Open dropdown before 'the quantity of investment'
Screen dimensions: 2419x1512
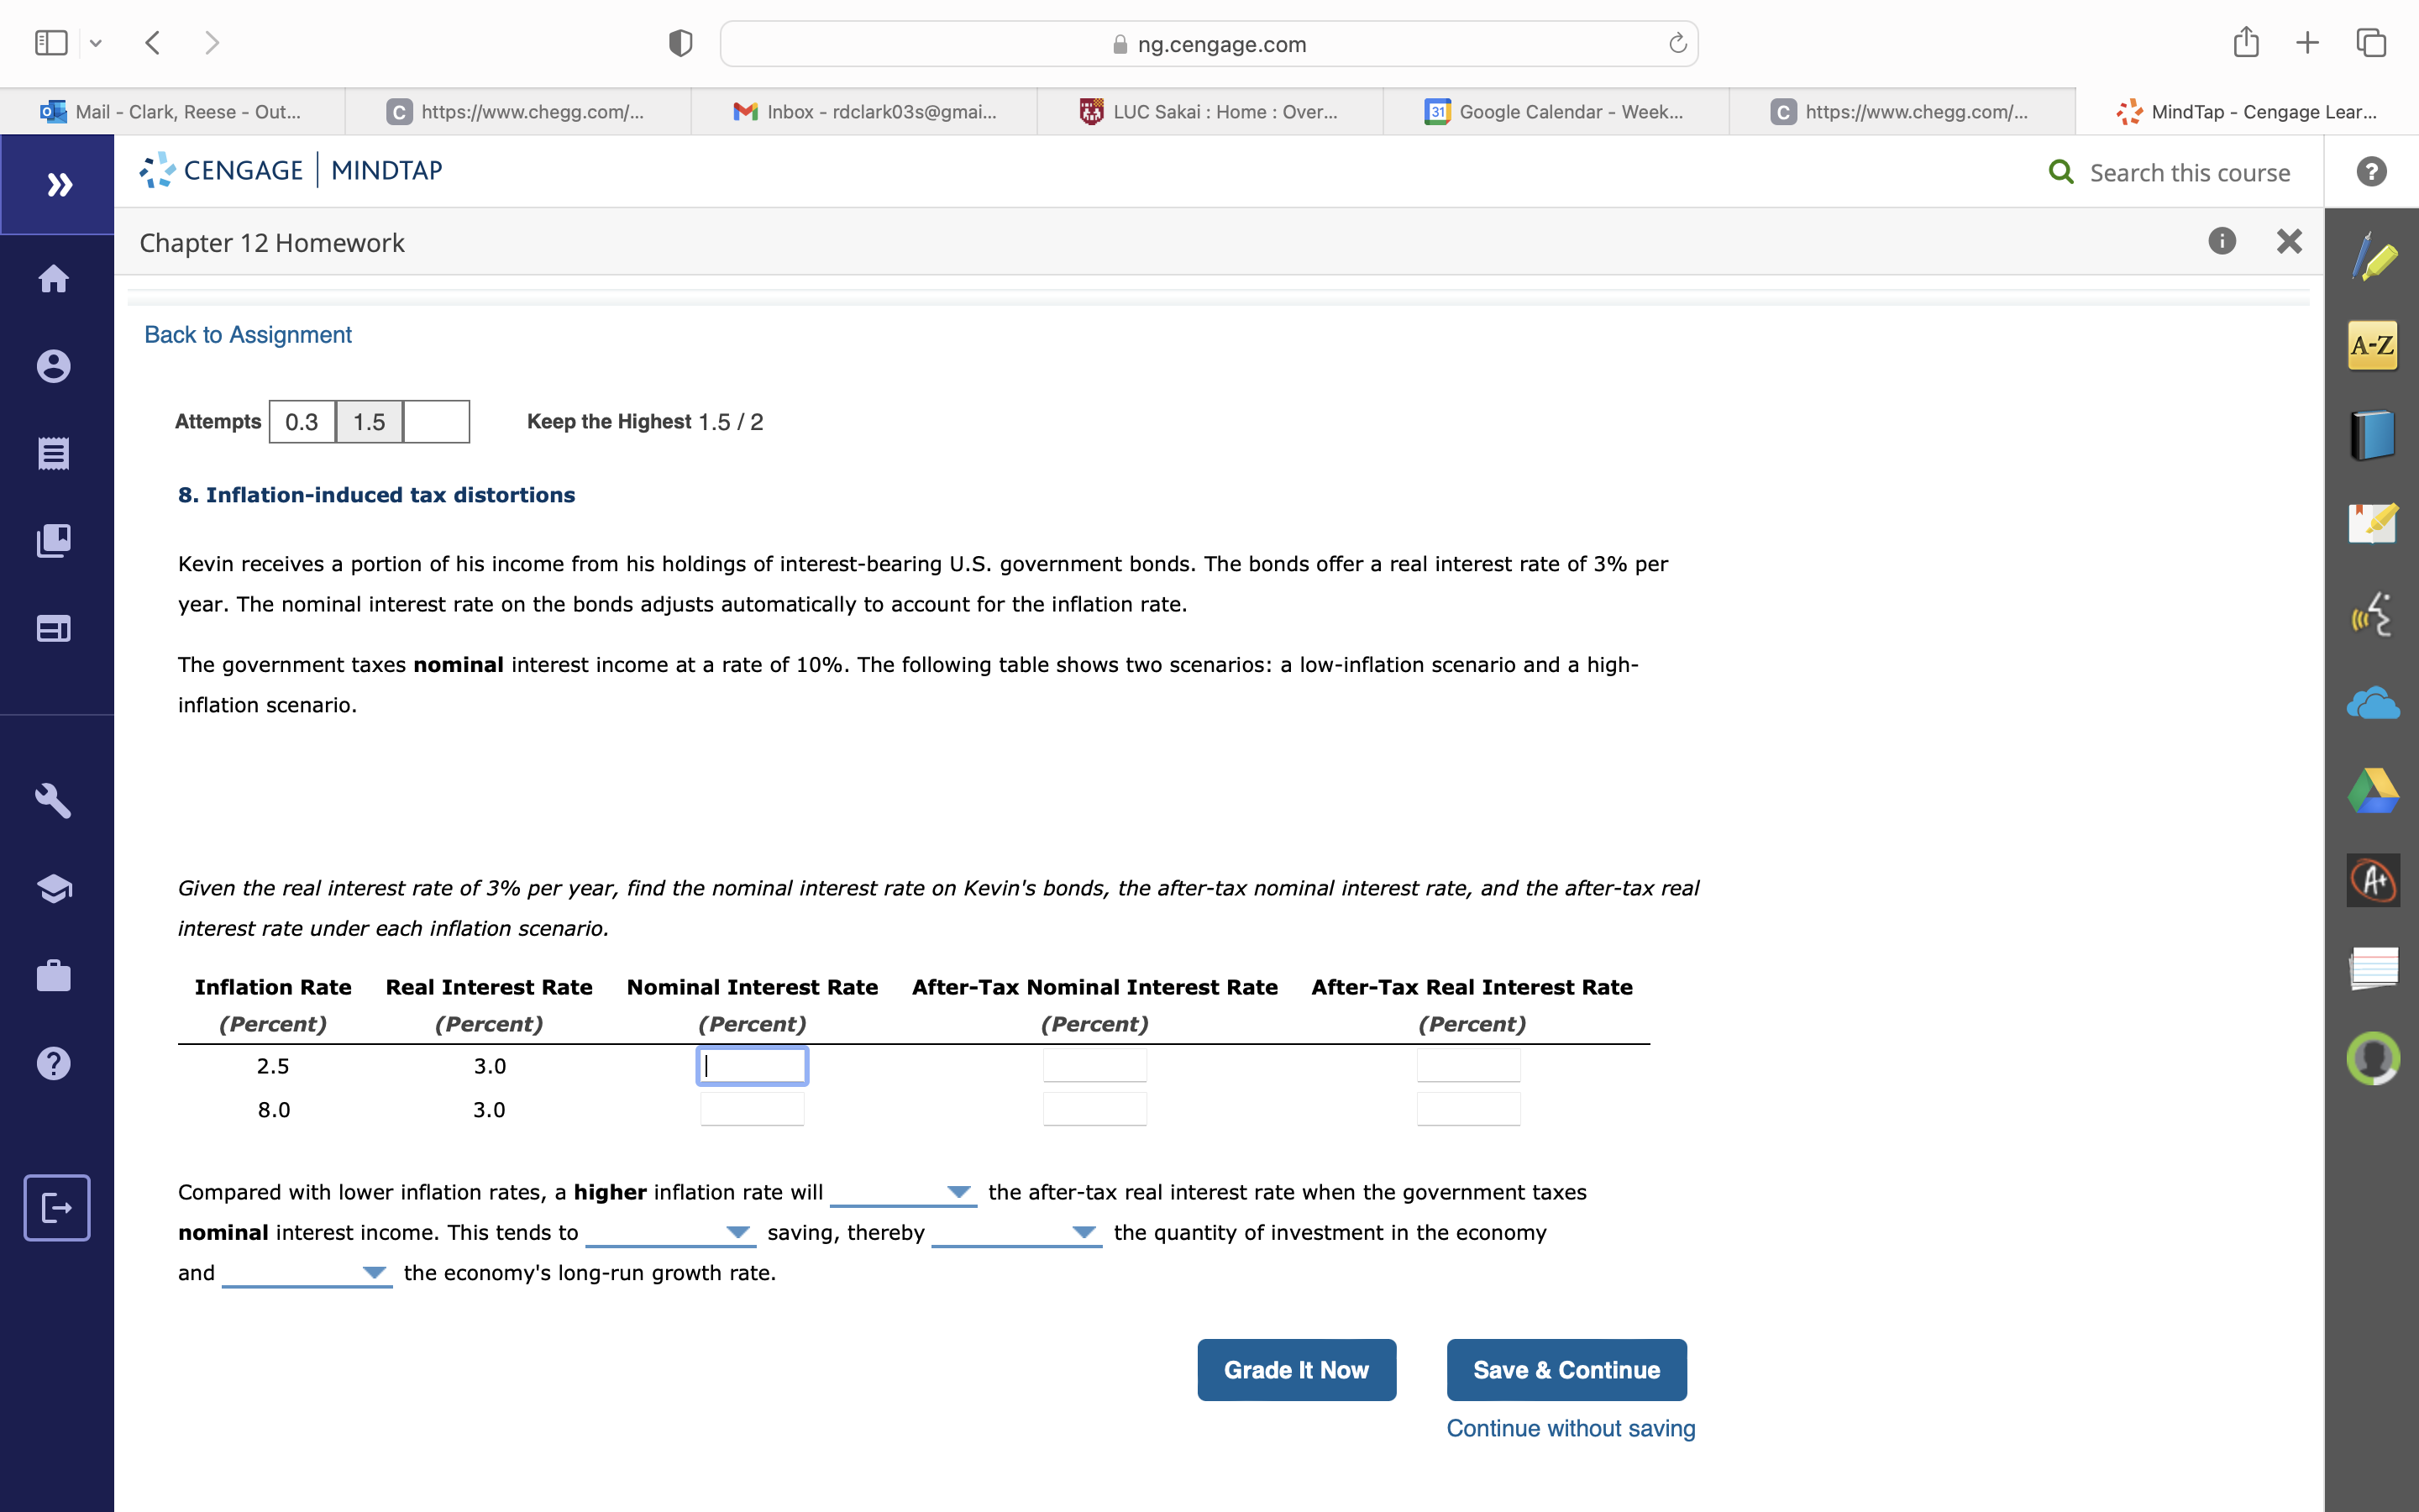[x=1015, y=1232]
